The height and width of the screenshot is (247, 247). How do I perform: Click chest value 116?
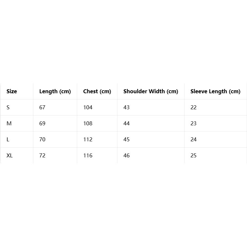pyautogui.click(x=88, y=155)
